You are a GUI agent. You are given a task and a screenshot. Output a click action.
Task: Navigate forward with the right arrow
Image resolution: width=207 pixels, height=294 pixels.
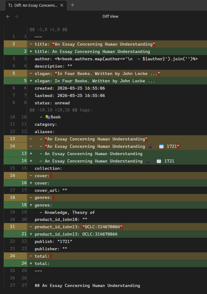(17, 17)
